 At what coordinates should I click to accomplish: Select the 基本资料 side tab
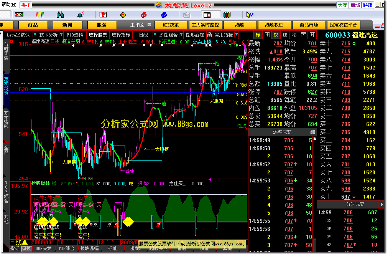(6, 120)
